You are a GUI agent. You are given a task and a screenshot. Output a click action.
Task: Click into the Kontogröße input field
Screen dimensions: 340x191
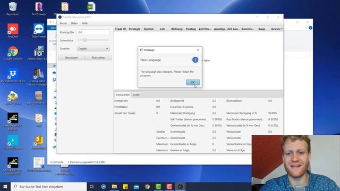coord(93,32)
